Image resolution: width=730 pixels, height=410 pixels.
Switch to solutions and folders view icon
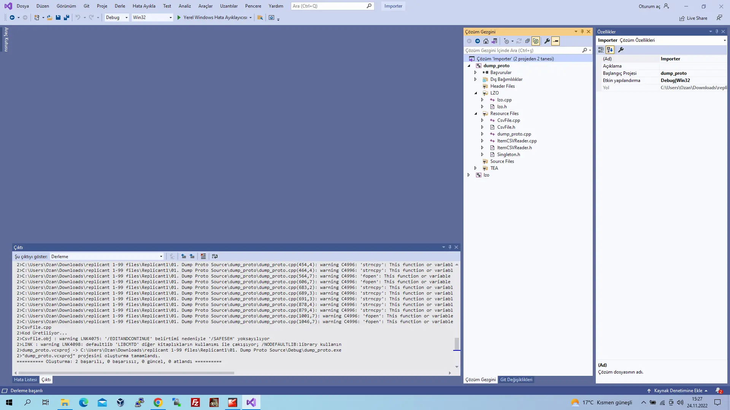tap(494, 41)
